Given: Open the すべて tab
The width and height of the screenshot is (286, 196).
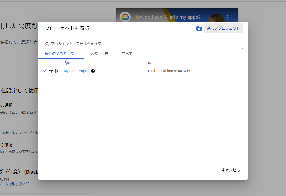Looking at the screenshot, I should [x=127, y=54].
